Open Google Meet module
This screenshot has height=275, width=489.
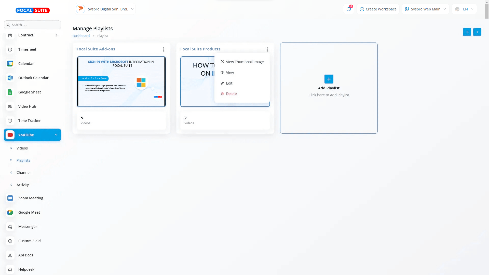pos(29,212)
